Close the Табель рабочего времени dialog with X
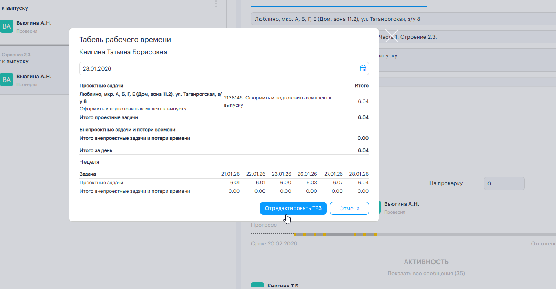This screenshot has width=556, height=289. [391, 36]
